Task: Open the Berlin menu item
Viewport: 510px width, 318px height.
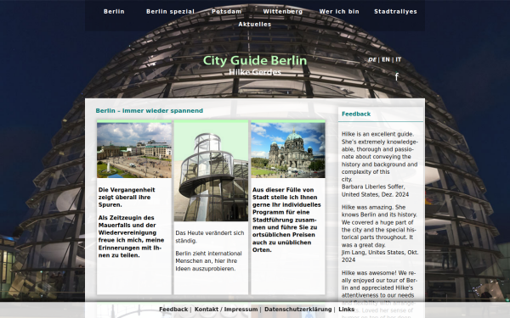Action: click(114, 12)
